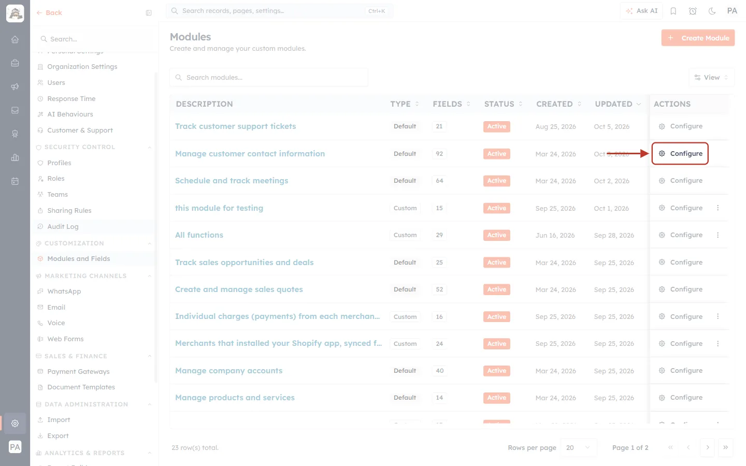Configure the "Schedule and track meetings" module
The image size is (746, 466).
point(681,181)
